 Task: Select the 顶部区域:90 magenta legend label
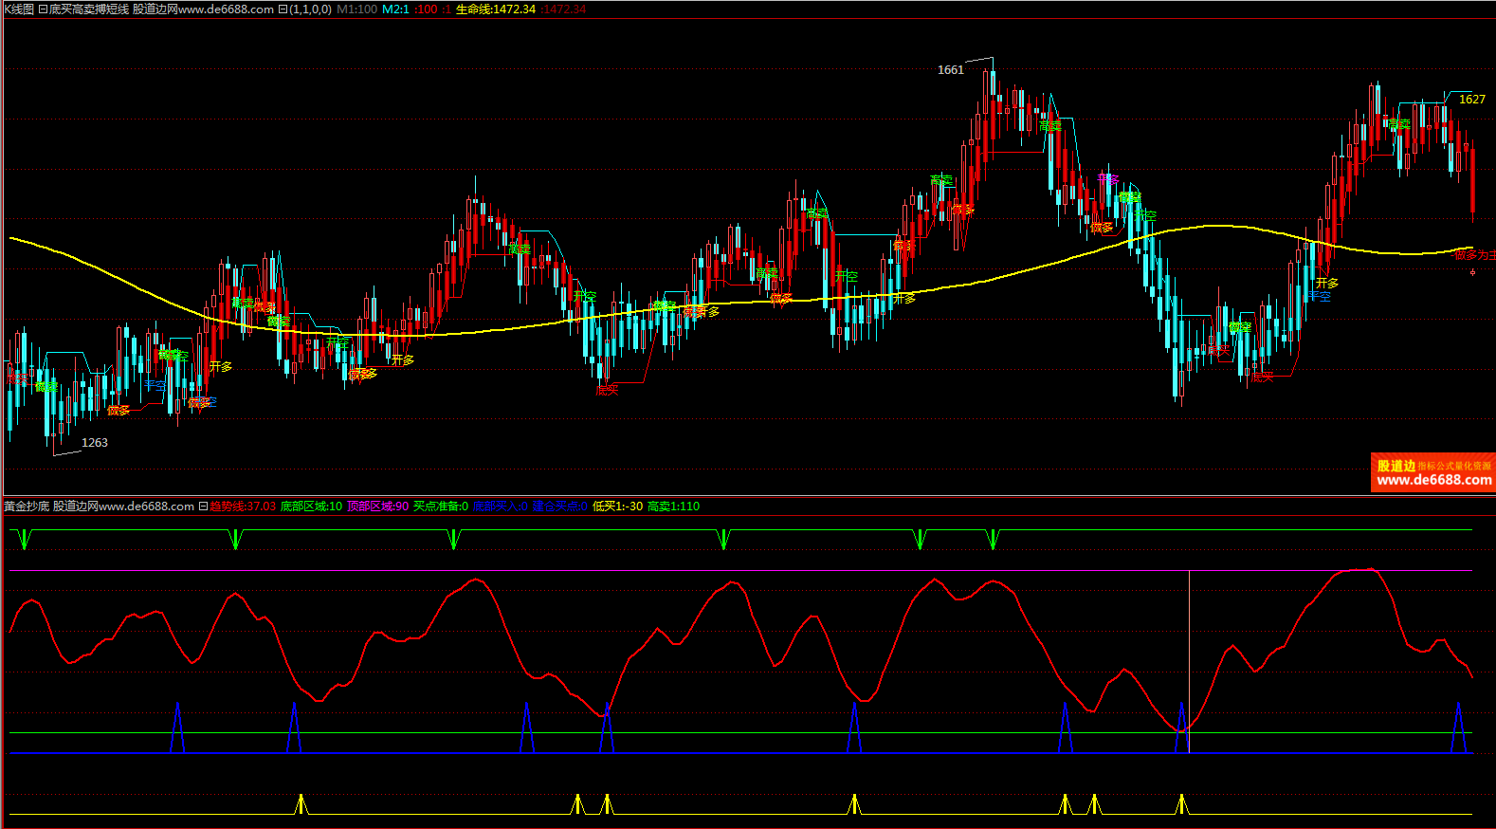tap(377, 507)
